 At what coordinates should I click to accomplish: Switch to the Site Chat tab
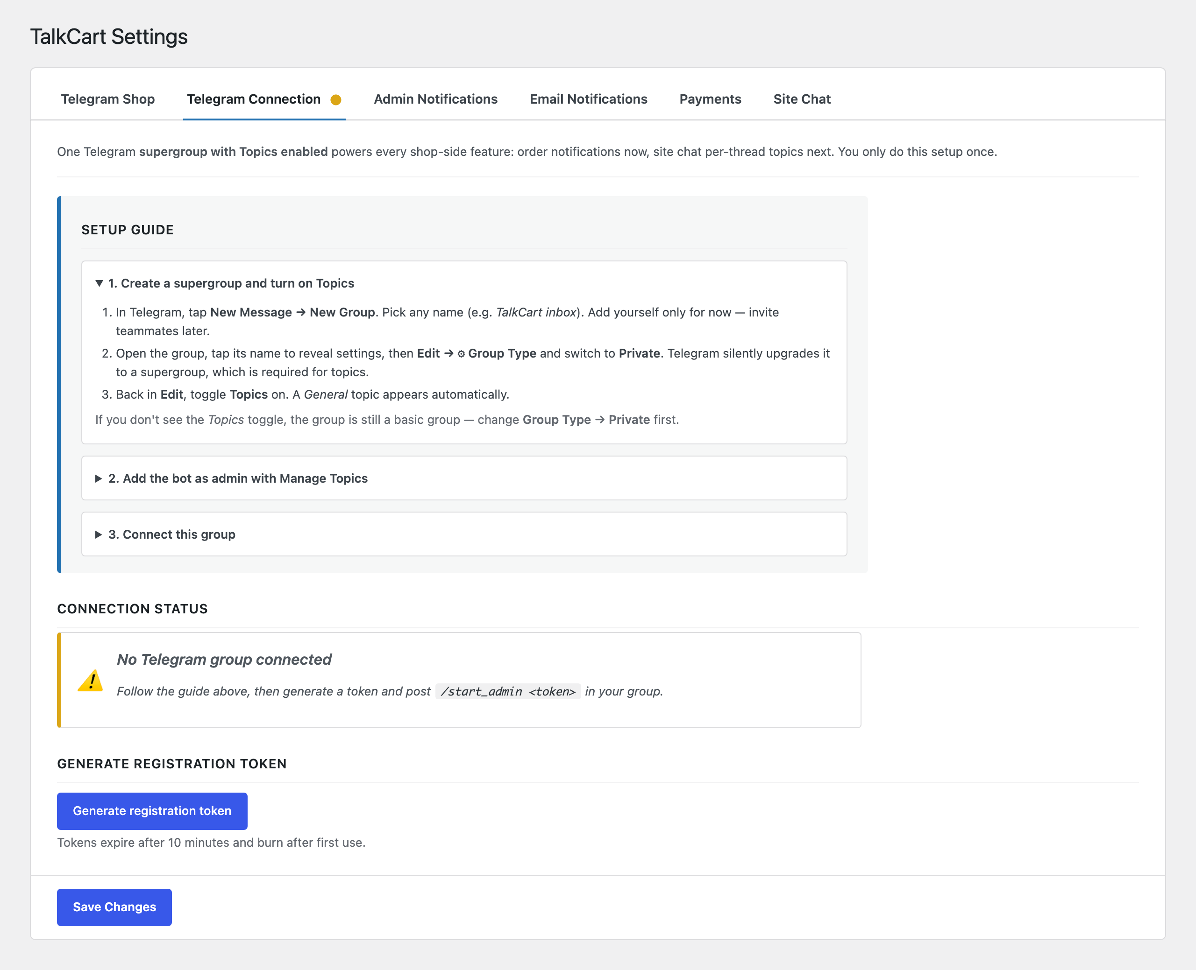click(x=802, y=99)
